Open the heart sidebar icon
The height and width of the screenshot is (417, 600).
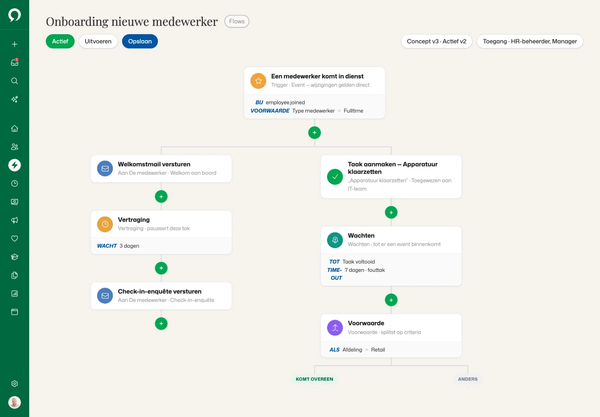[x=15, y=238]
